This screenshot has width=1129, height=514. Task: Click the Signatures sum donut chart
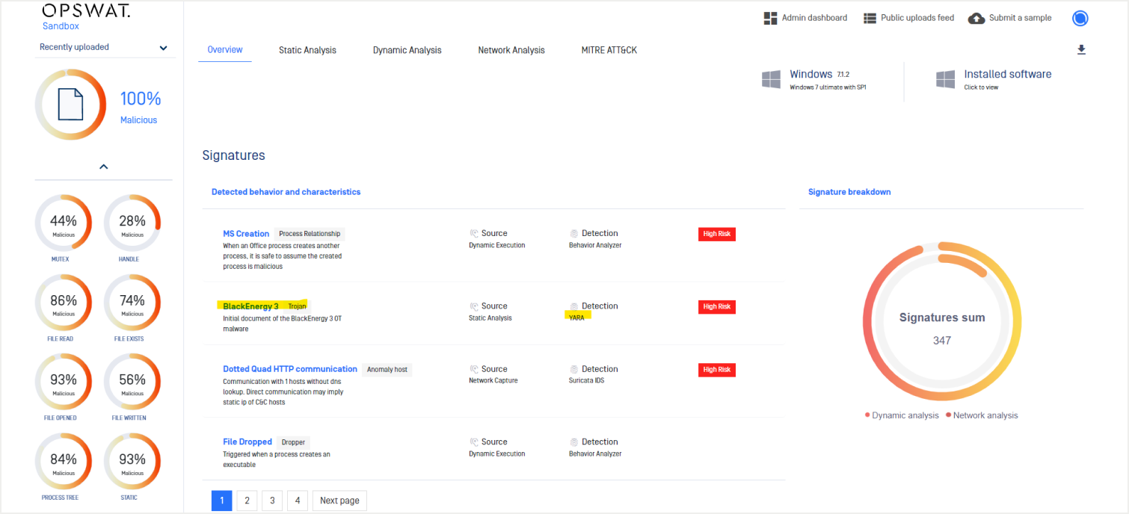pyautogui.click(x=942, y=322)
